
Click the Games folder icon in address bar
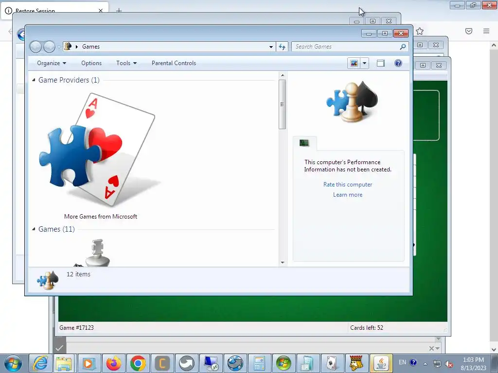68,47
